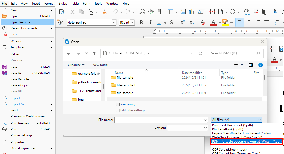Refresh the DATA1 (D:) location
This screenshot has width=284, height=154.
(x=201, y=53)
